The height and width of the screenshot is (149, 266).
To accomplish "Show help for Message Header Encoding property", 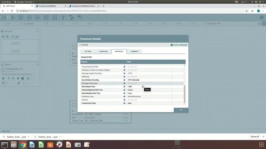I will (124, 73).
